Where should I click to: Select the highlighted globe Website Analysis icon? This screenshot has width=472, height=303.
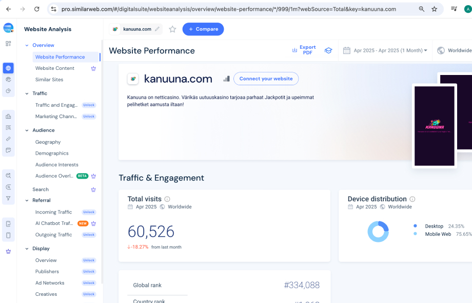pyautogui.click(x=8, y=68)
